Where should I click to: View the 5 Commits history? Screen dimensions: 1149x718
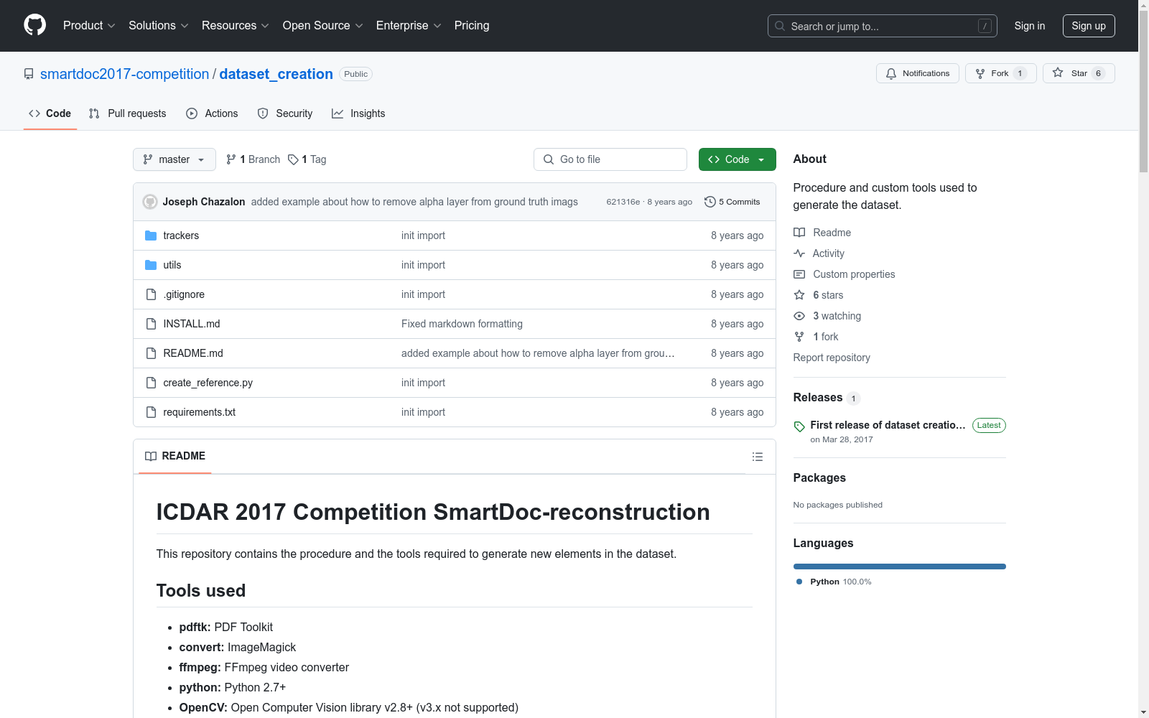tap(732, 202)
